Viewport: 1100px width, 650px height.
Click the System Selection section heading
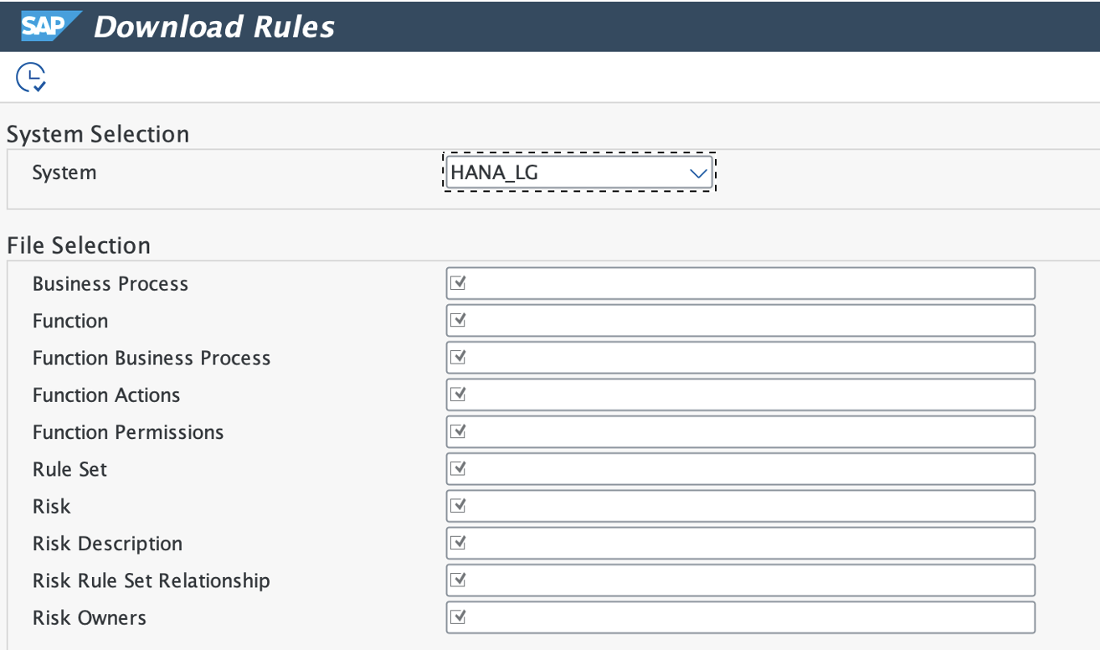[x=97, y=133]
